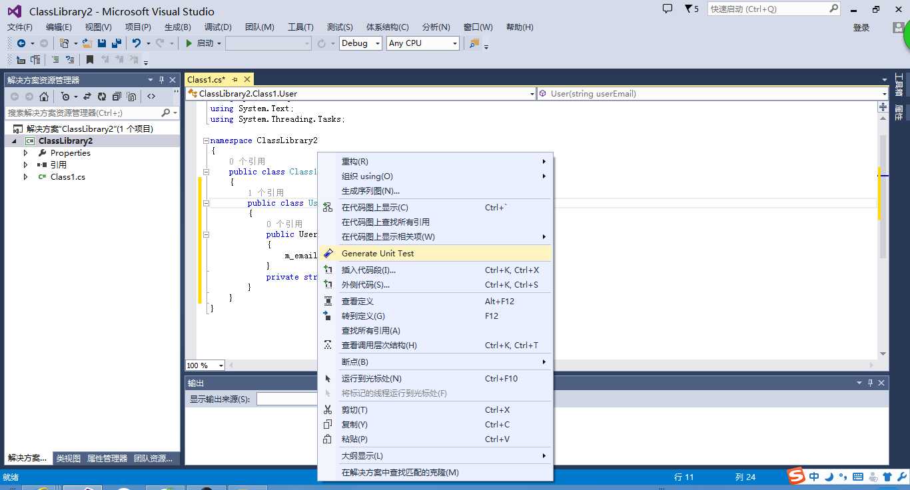Image resolution: width=910 pixels, height=490 pixels.
Task: Click the 登录 sign-in link
Action: (x=861, y=28)
